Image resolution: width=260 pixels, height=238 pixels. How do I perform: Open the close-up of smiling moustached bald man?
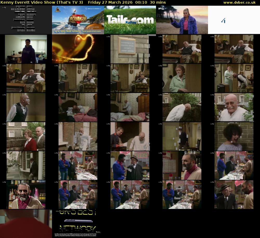234,107
